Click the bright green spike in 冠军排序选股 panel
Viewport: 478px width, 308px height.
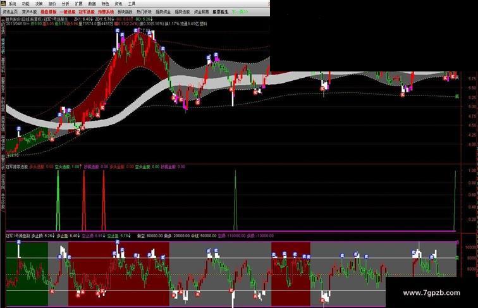tap(58, 200)
